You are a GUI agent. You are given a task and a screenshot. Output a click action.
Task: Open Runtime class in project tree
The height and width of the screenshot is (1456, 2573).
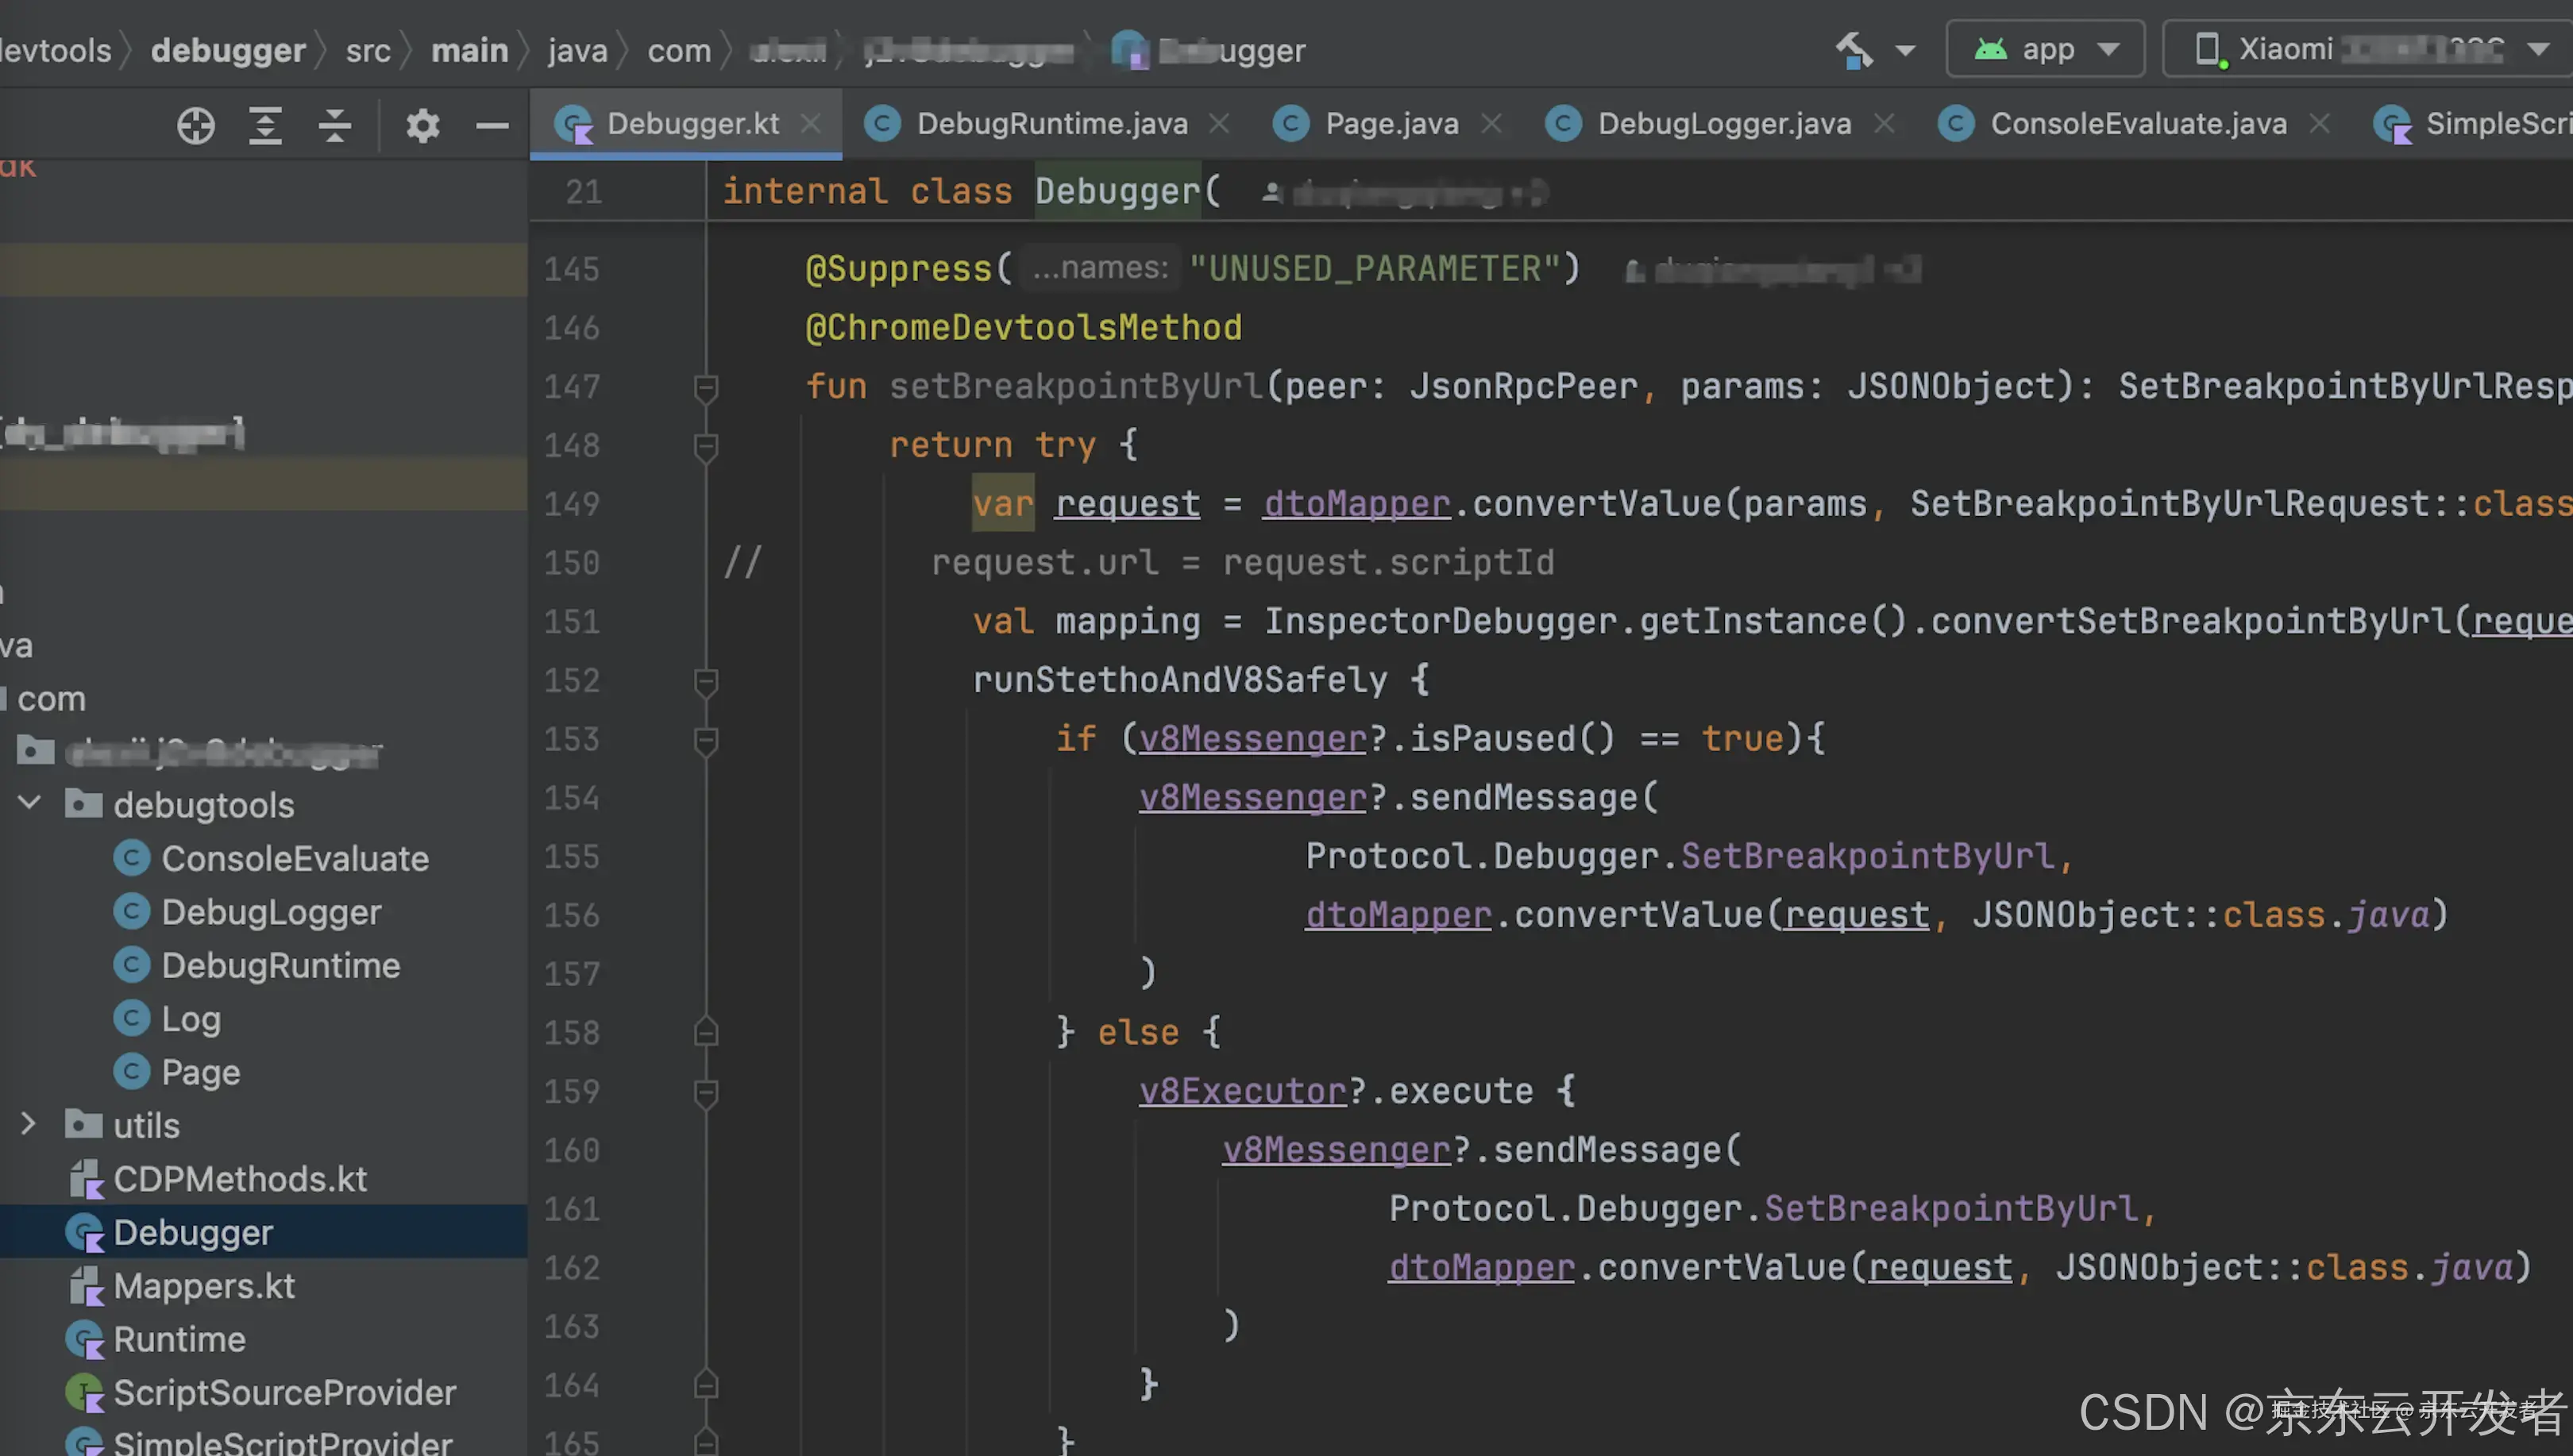(179, 1339)
